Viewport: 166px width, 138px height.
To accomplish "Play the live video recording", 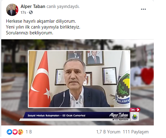I will [78, 82].
